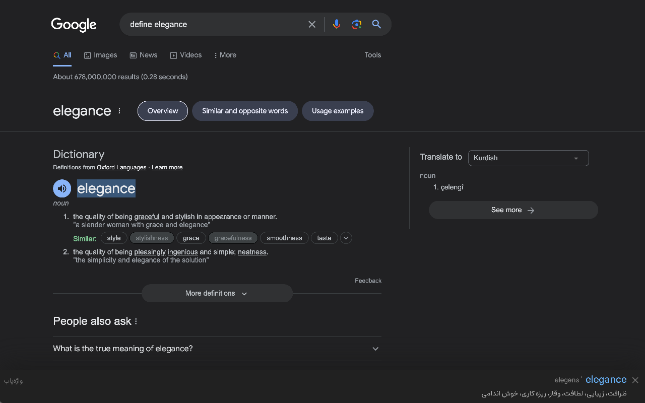Open Google Lens camera search

click(x=357, y=24)
